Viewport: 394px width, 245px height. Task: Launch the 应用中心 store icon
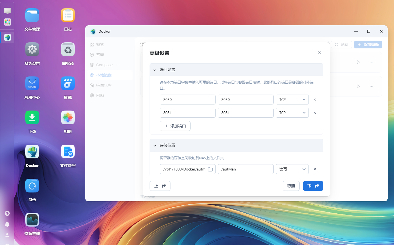(32, 84)
